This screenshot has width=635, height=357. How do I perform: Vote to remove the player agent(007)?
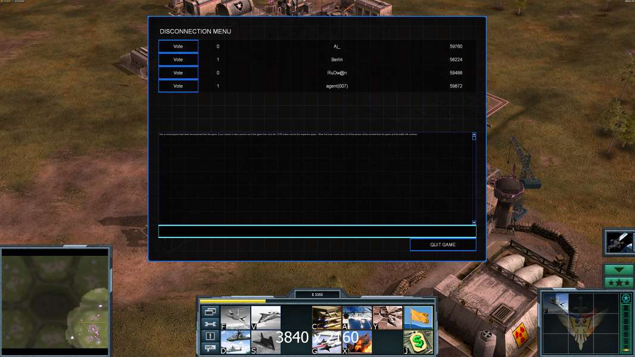178,86
